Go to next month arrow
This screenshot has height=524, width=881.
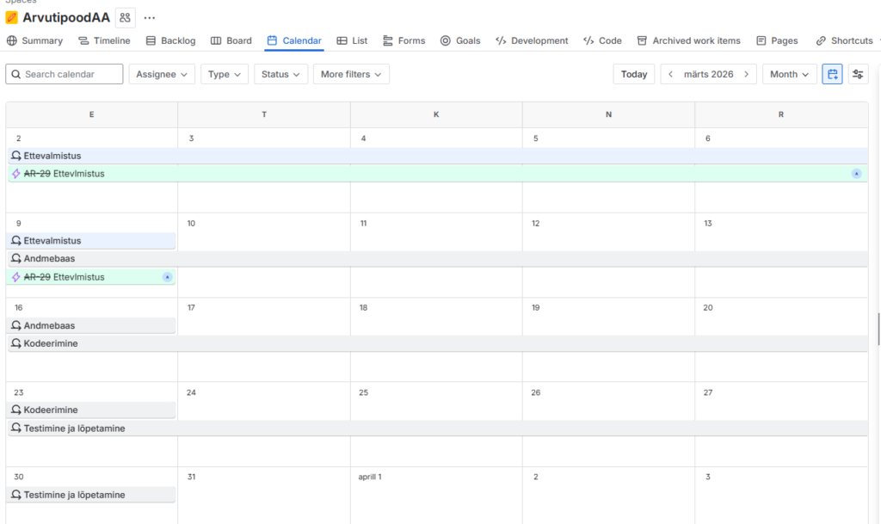747,74
